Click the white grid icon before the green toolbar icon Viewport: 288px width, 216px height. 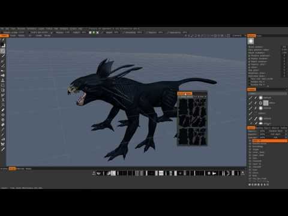click(x=90, y=32)
